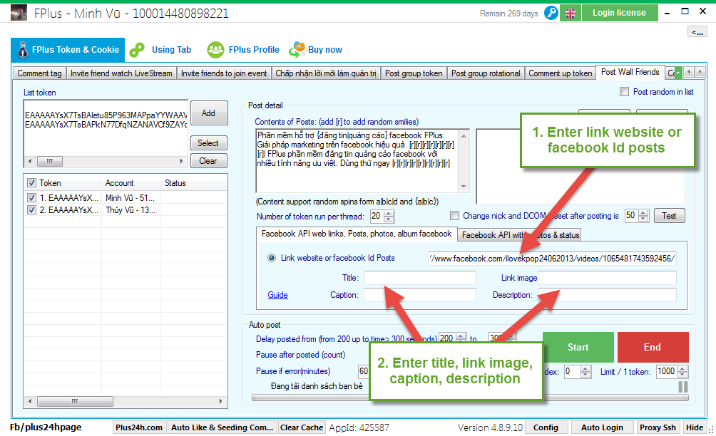Click token table horizontal scrollbar thumb
This screenshot has width=716, height=436.
(x=75, y=401)
